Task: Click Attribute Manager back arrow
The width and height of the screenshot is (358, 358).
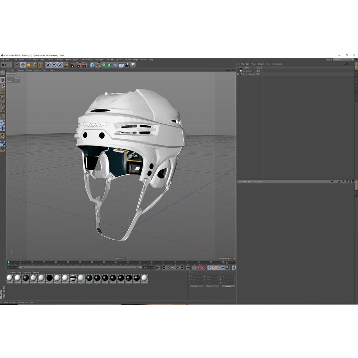Action: coord(332,182)
